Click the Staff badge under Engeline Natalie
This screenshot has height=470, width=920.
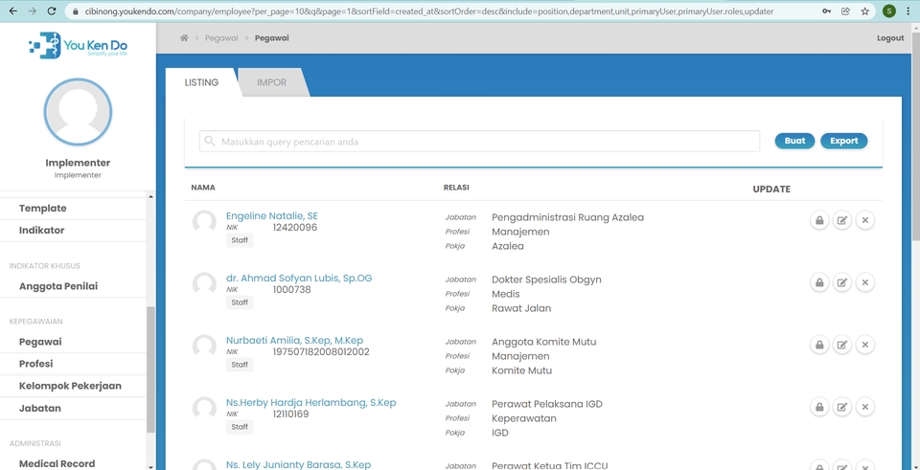[x=240, y=240]
